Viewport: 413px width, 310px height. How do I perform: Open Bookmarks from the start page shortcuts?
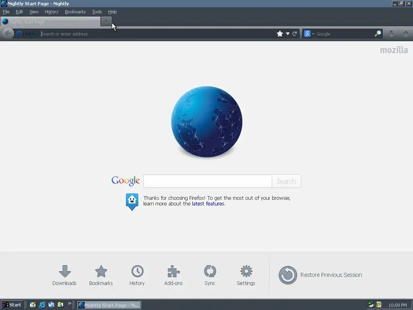[x=101, y=275]
